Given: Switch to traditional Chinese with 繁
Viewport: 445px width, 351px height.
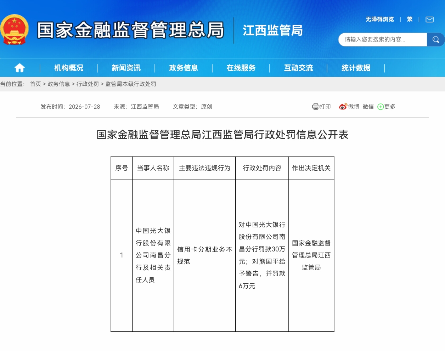Looking at the screenshot, I should [x=410, y=19].
